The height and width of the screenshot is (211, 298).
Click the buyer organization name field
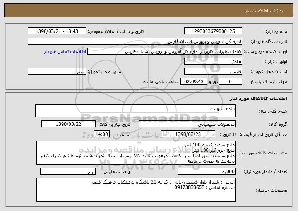[x=135, y=41]
